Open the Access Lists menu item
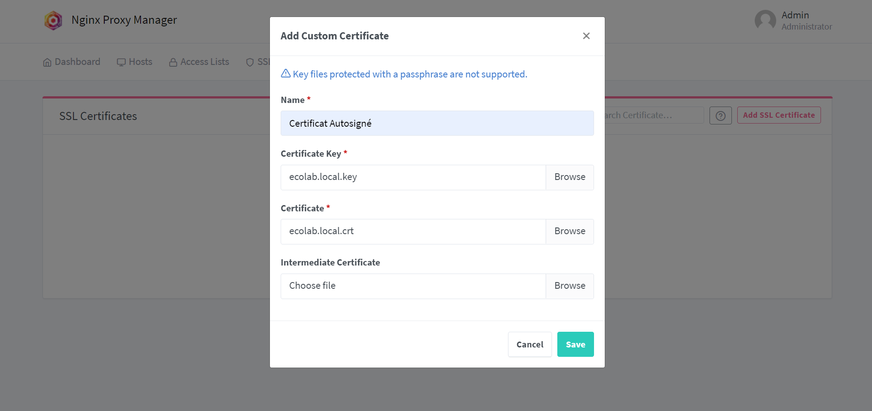Screen dimensions: 872x411 (x=199, y=62)
